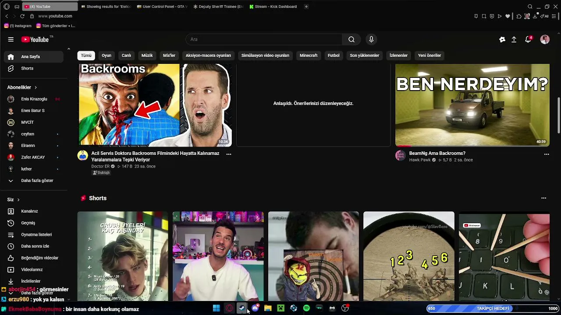561x315 pixels.
Task: Select the Canlı filter chip
Action: [x=126, y=56]
